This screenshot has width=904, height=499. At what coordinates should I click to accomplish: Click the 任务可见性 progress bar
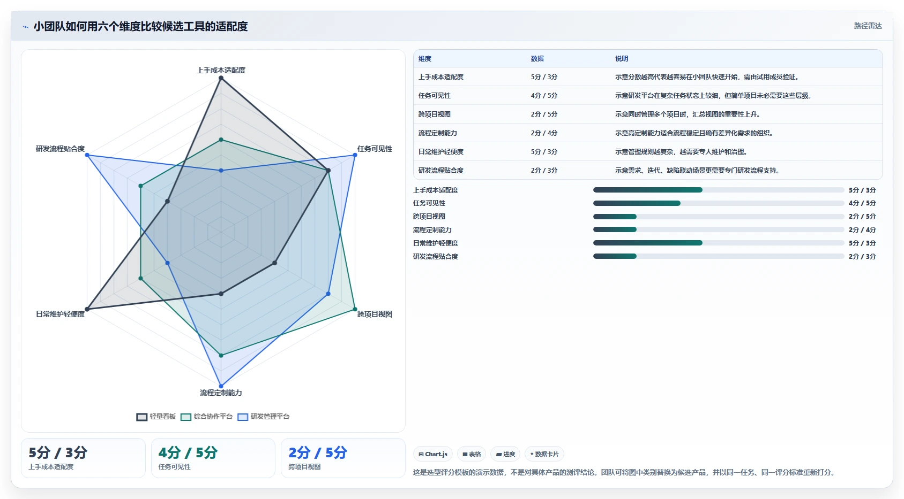click(719, 203)
